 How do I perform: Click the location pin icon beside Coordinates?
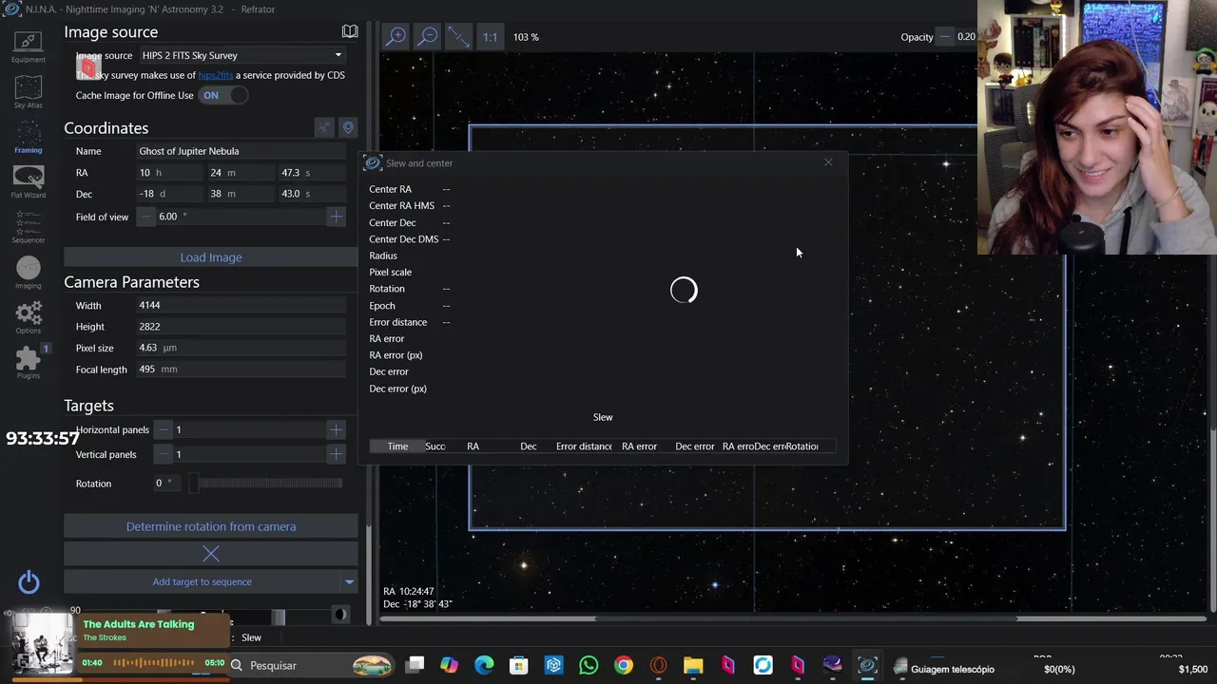point(348,127)
